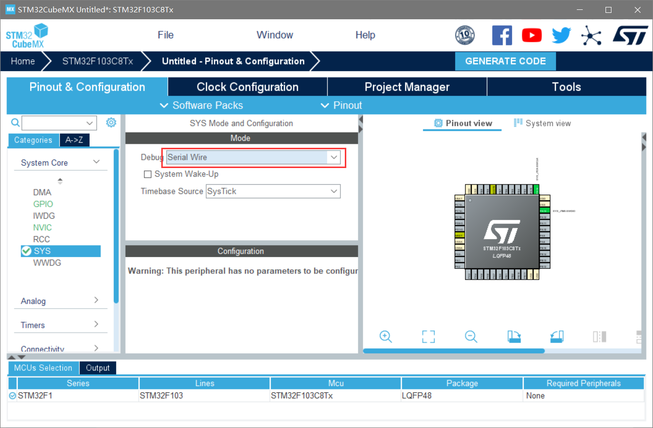
Task: Click the best-fit zoom icon
Action: (428, 337)
